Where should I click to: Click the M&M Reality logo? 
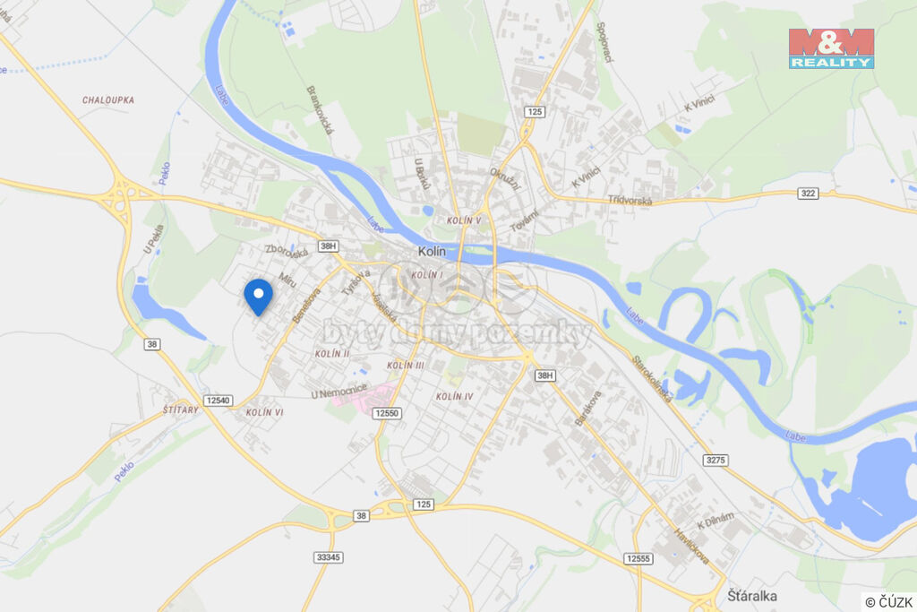831,48
